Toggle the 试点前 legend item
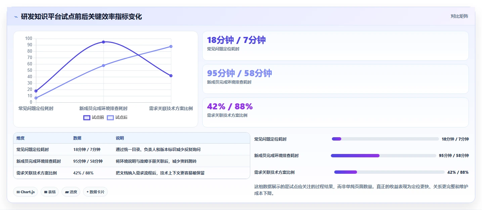Image resolution: width=482 pixels, height=210 pixels. [x=94, y=117]
